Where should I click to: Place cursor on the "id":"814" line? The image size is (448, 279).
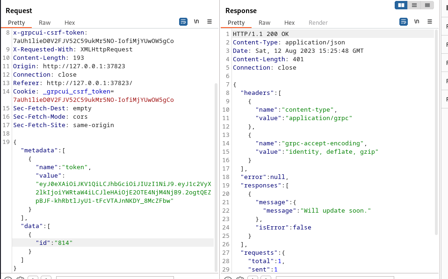coord(113,243)
